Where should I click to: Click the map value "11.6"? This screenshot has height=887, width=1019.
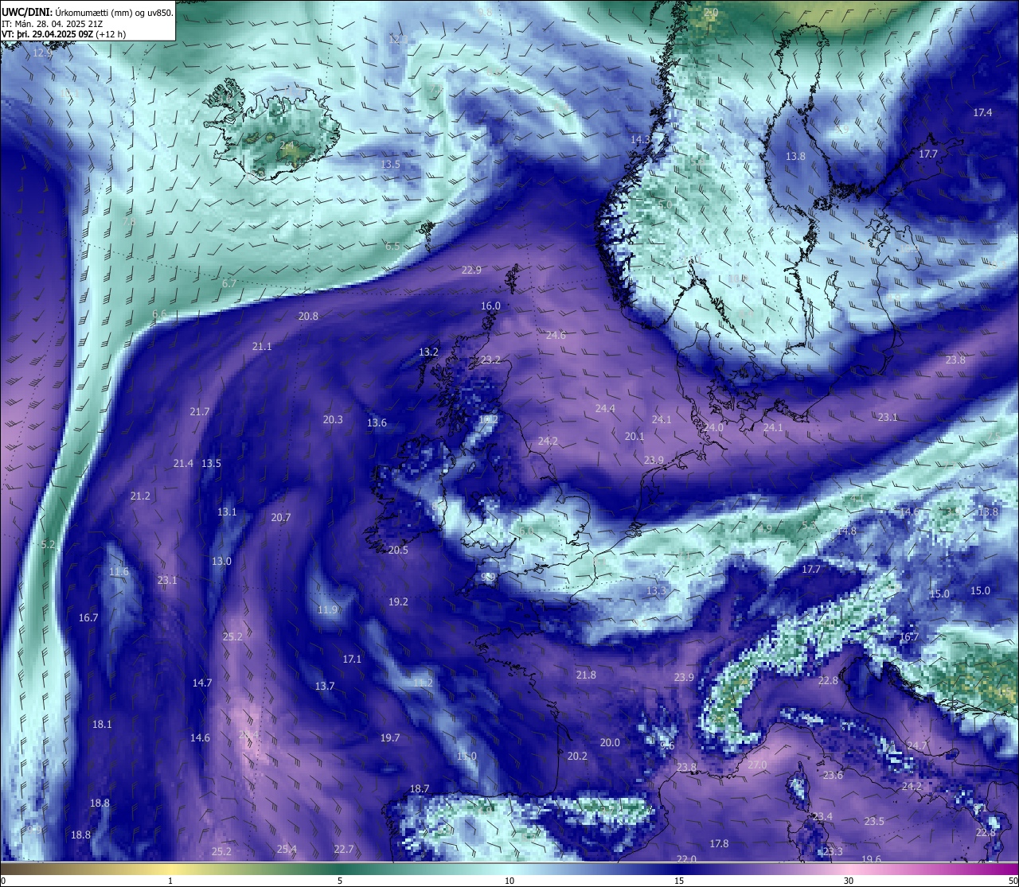119,572
